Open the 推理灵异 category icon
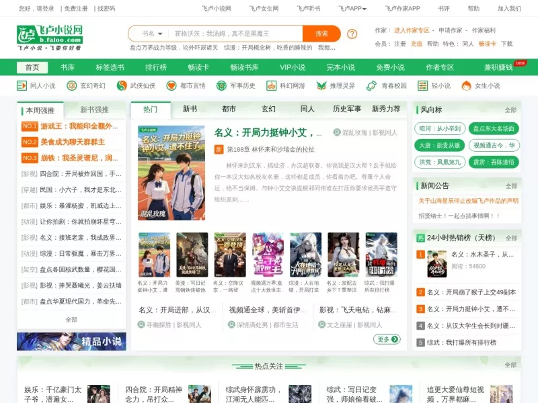Image resolution: width=538 pixels, height=403 pixels. pyautogui.click(x=321, y=85)
